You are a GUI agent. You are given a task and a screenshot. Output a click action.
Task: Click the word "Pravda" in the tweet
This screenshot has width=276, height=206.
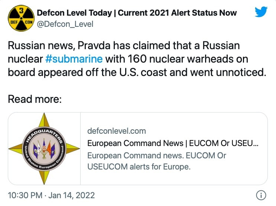81,46
